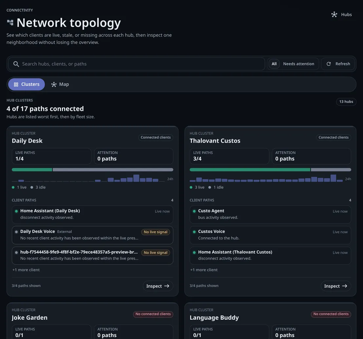Screen dimensions: 363x339
Task: Click the Thalovant Custos live paths progress bar
Action: [270, 170]
